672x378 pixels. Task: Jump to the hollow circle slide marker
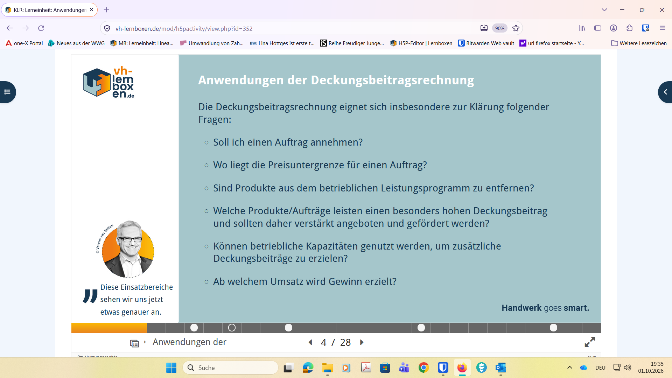[x=232, y=328]
